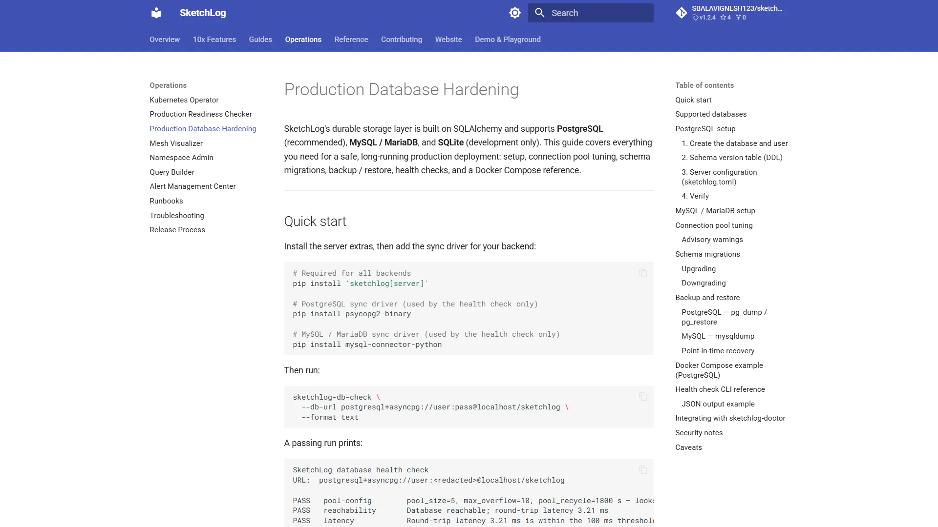Viewport: 938px width, 527px height.
Task: Open the 10x Features tab
Action: (214, 40)
